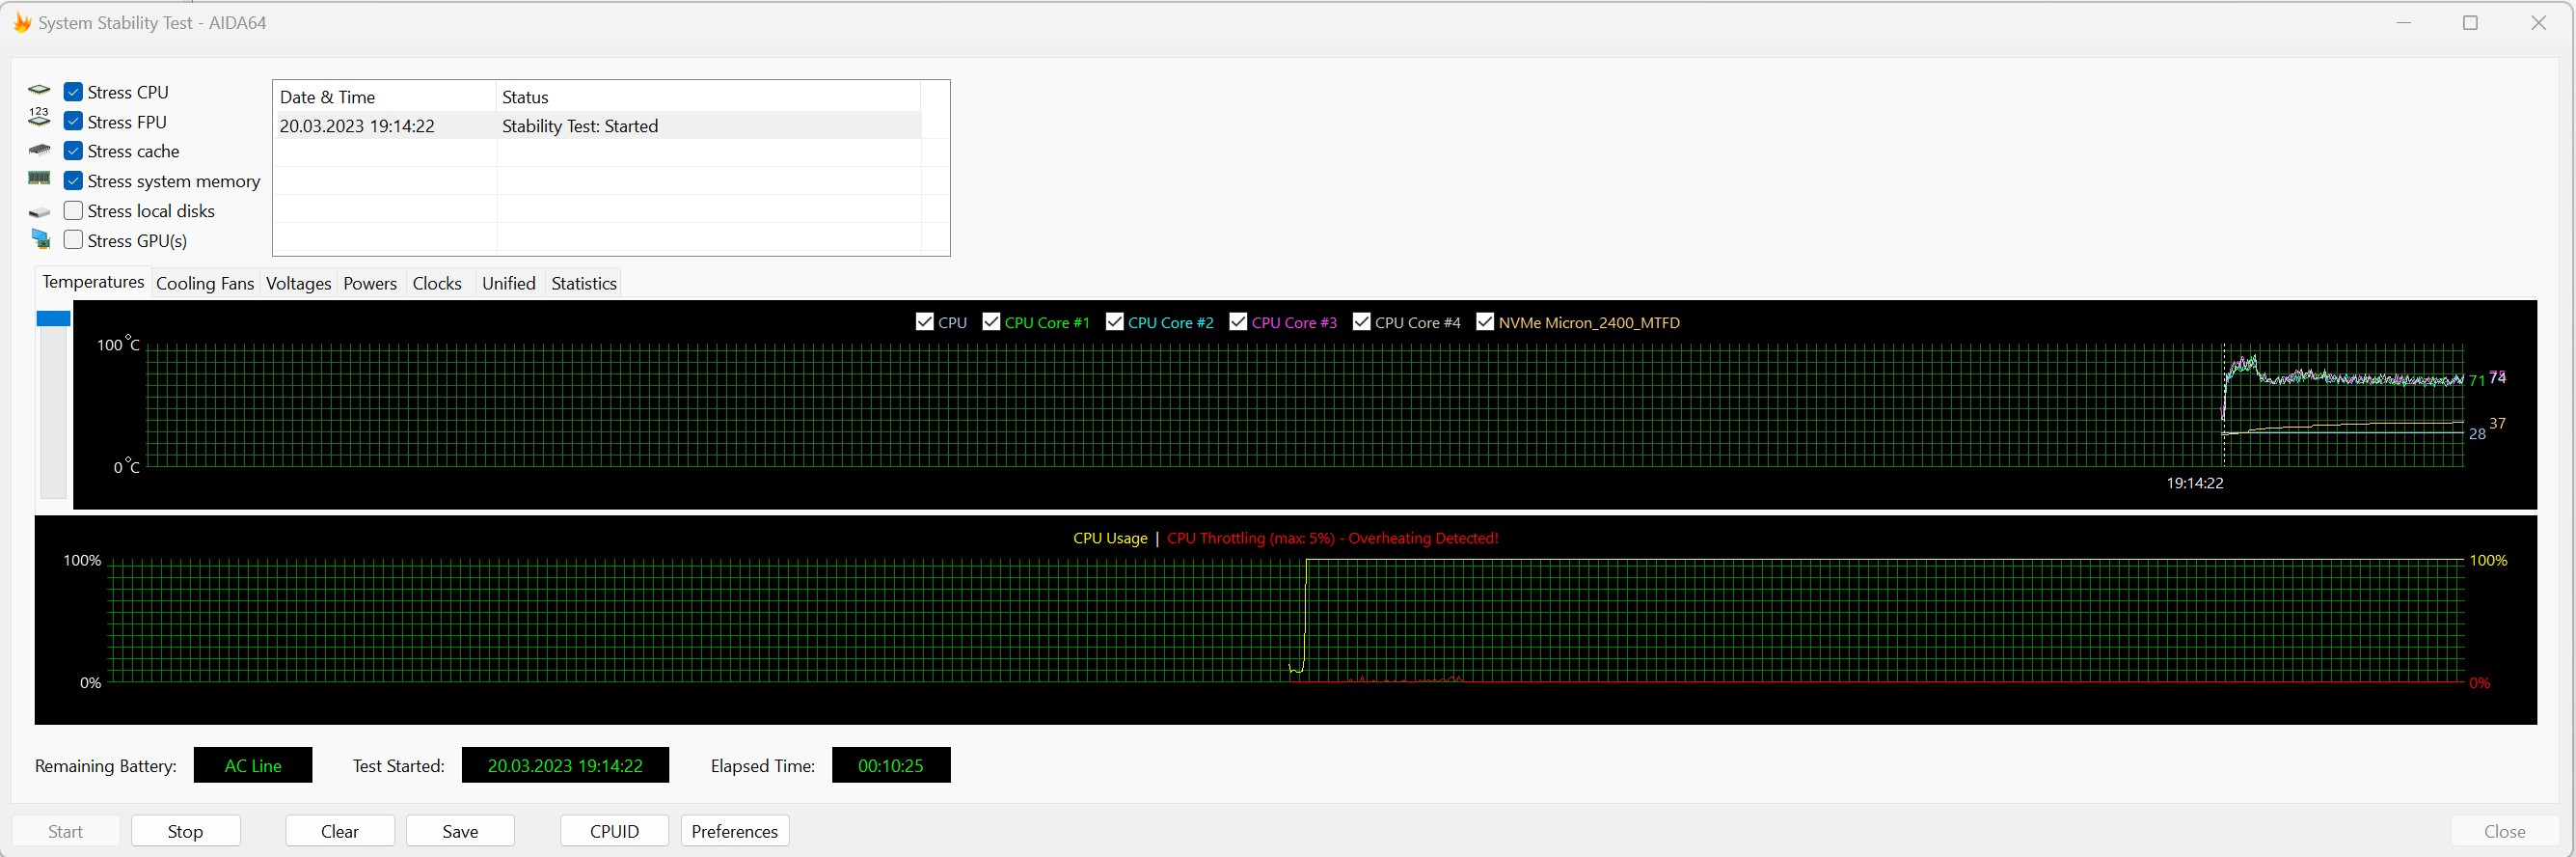Click the local disks drive icon
Viewport: 2576px width, 857px height.
(39, 212)
